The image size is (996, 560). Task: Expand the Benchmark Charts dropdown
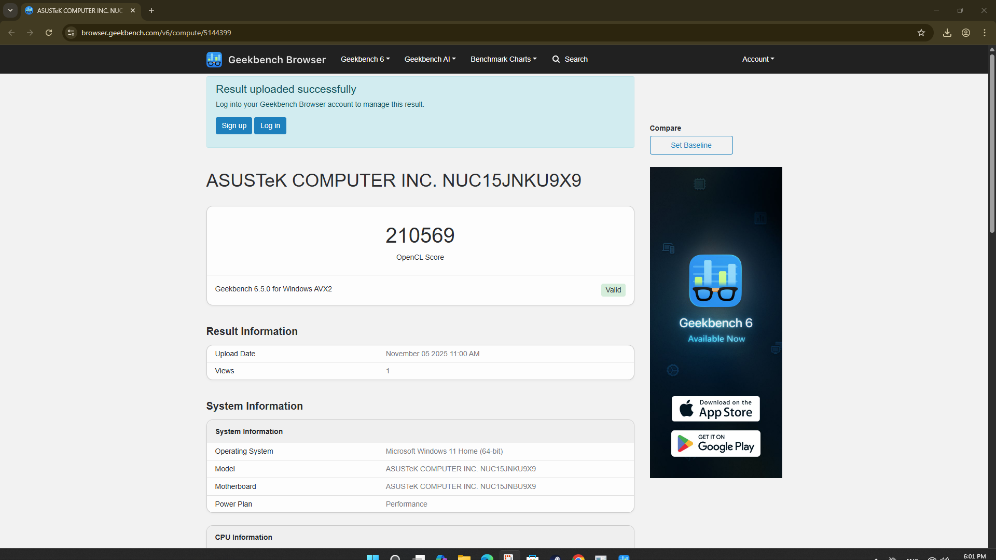(503, 59)
